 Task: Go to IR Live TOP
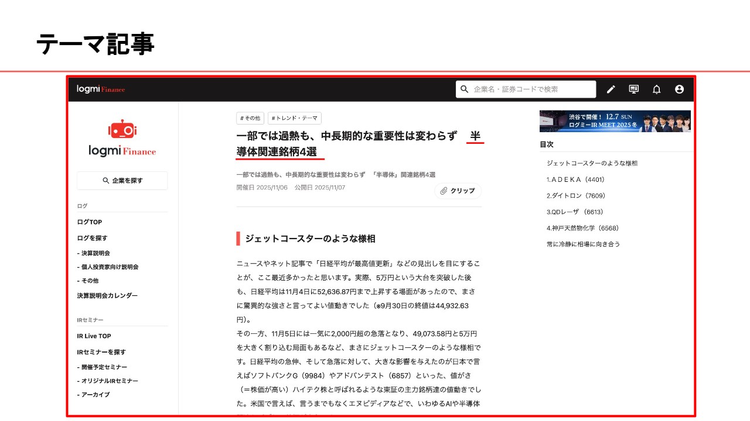[94, 336]
